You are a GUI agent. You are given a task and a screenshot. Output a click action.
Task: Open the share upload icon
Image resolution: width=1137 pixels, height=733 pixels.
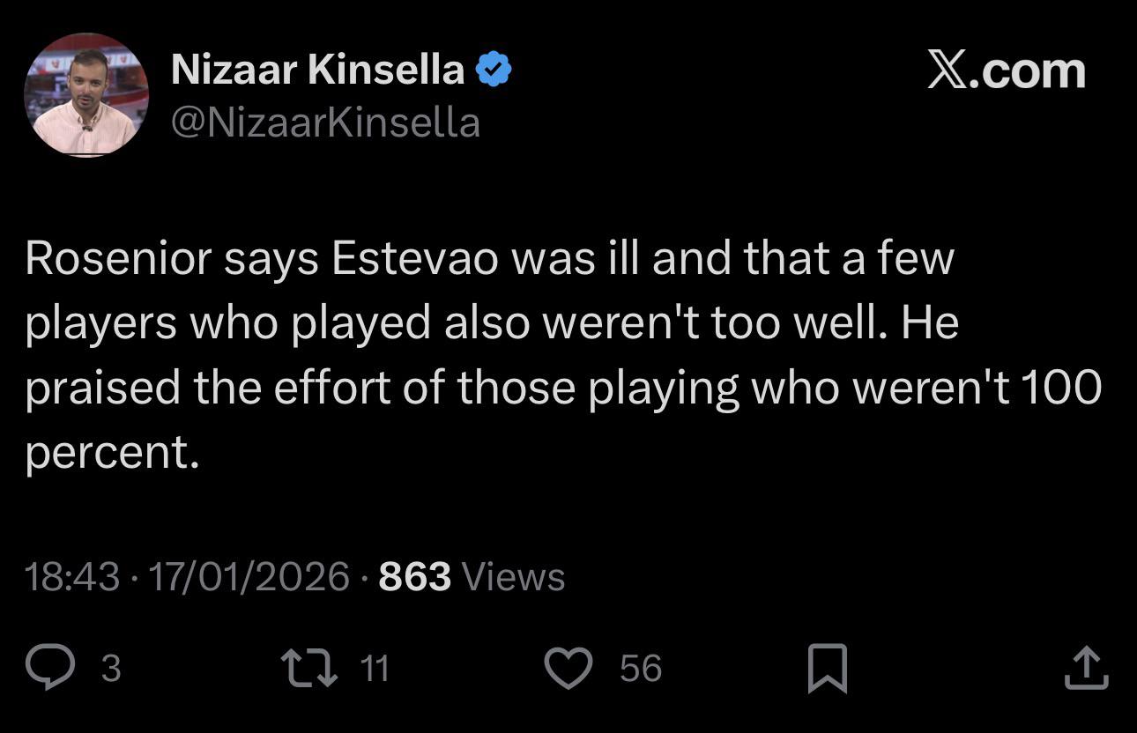1086,668
